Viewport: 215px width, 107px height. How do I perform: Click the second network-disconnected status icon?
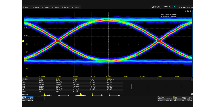coord(192,97)
